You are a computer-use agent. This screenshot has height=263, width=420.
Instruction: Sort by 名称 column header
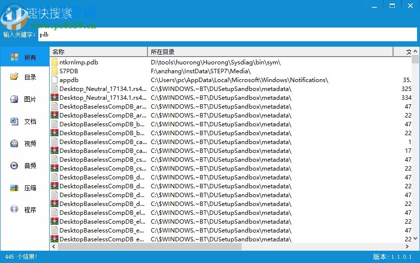tap(99, 52)
